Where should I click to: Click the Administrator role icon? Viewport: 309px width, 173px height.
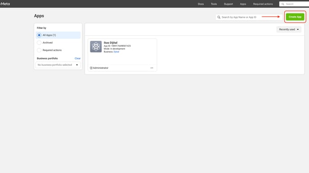[x=91, y=68]
